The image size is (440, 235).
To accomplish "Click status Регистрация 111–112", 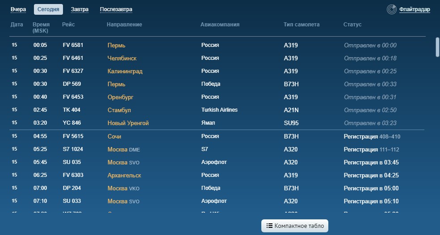I will [x=372, y=149].
